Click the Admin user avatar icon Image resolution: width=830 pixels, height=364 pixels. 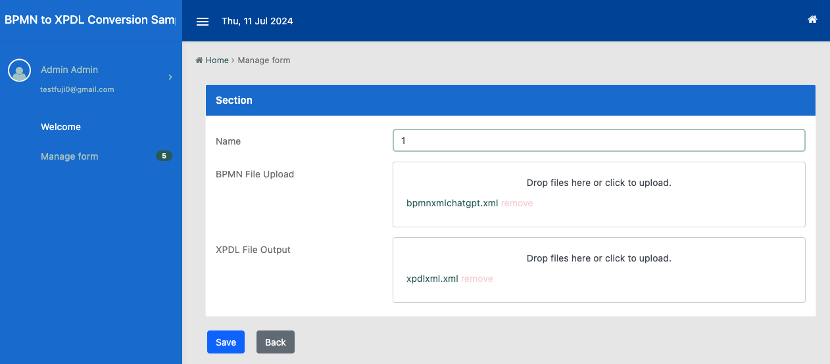click(19, 70)
